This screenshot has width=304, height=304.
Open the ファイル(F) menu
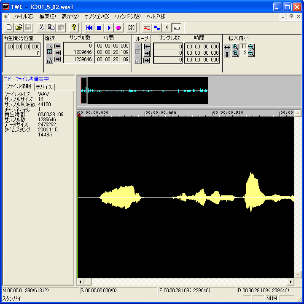[23, 16]
